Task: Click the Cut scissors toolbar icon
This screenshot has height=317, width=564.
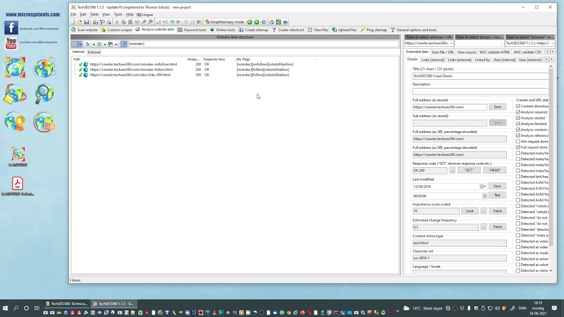Action: (x=117, y=22)
